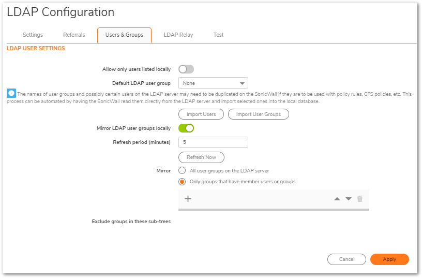Image resolution: width=422 pixels, height=278 pixels.
Task: Open the Default LDAP user group dropdown
Action: click(x=213, y=83)
